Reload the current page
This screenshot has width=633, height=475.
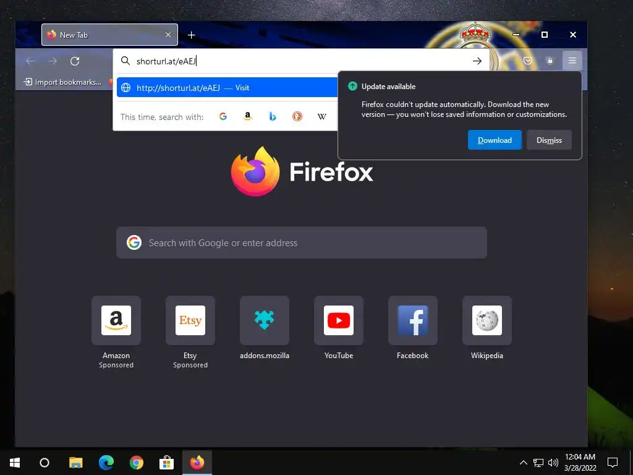point(75,61)
